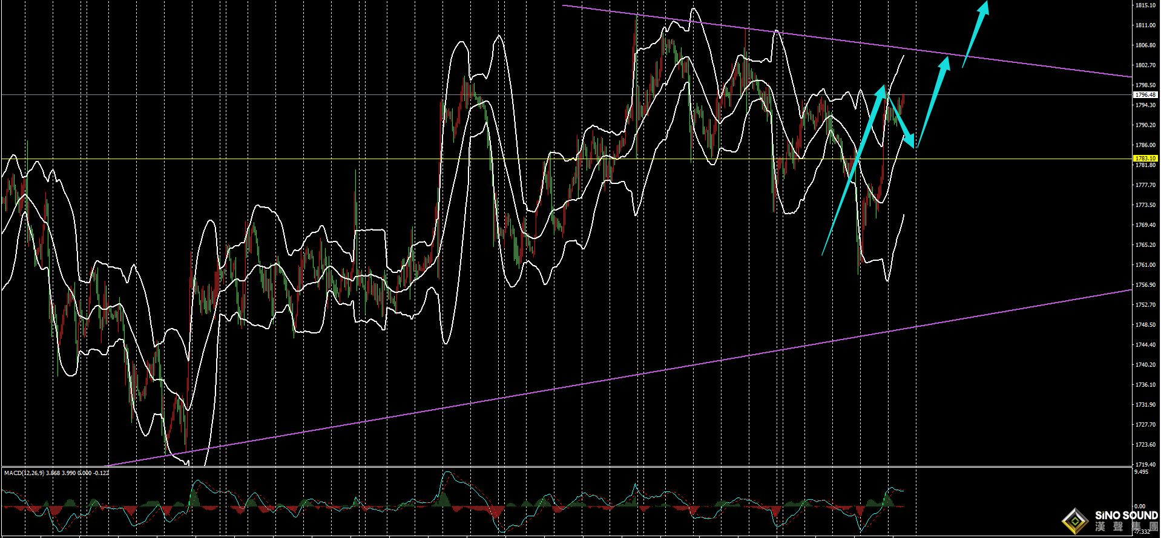Screen dimensions: 1161x538
Task: Click the cyan arrow pointing at upper trendline
Action: pyautogui.click(x=933, y=102)
